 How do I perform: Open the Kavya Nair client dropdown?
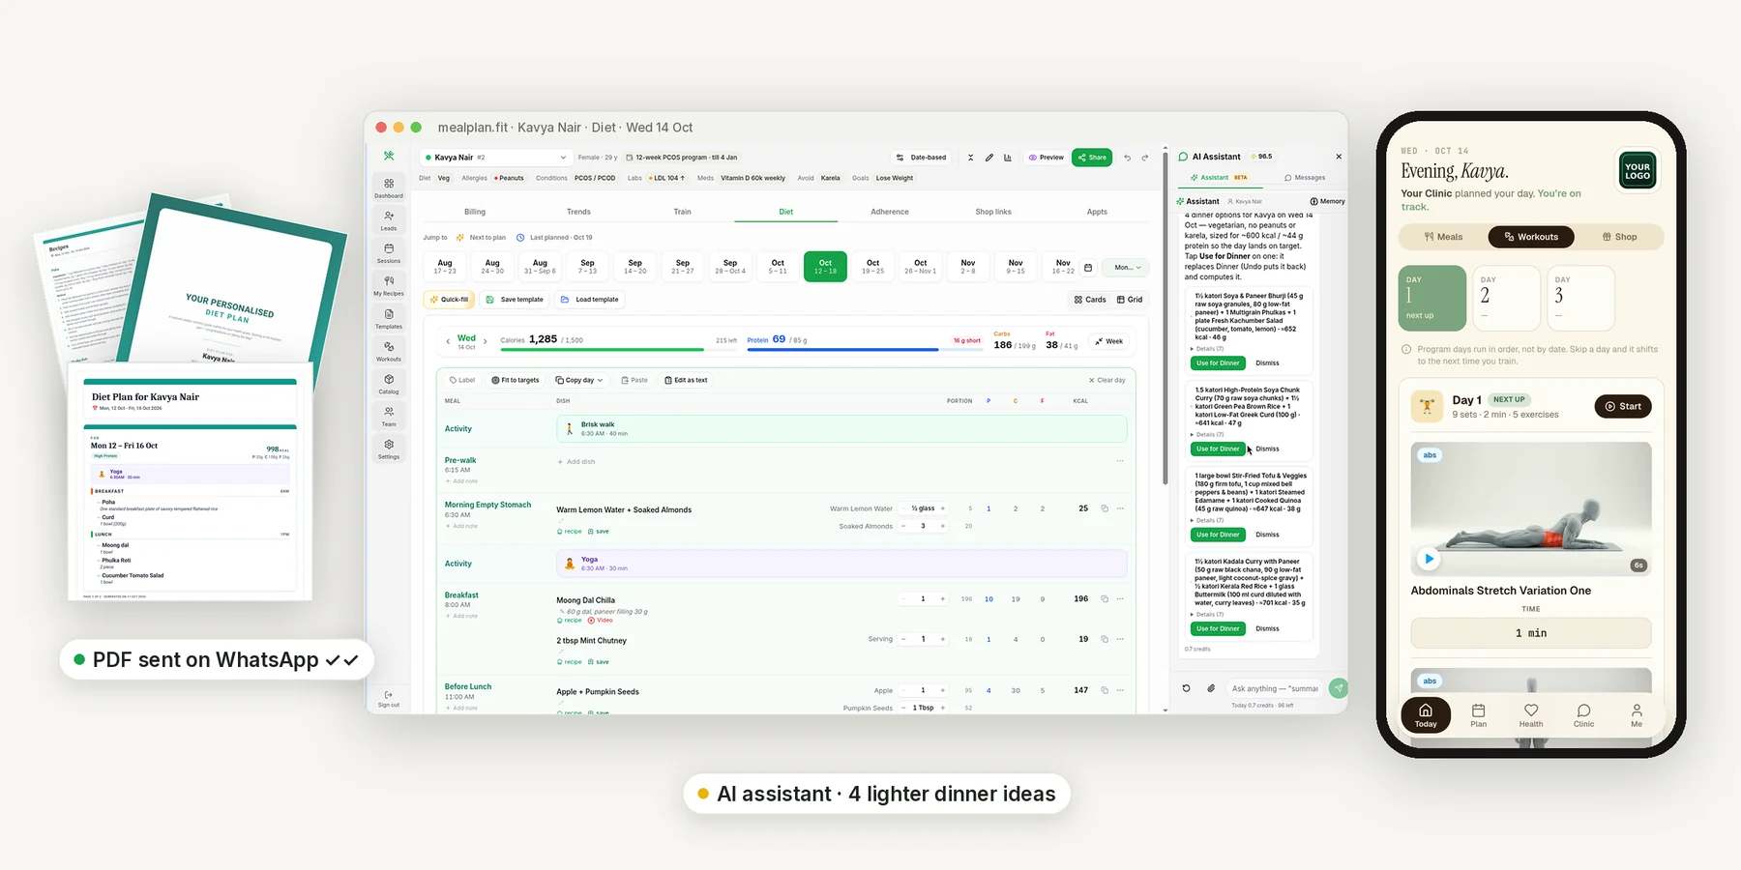click(x=495, y=158)
